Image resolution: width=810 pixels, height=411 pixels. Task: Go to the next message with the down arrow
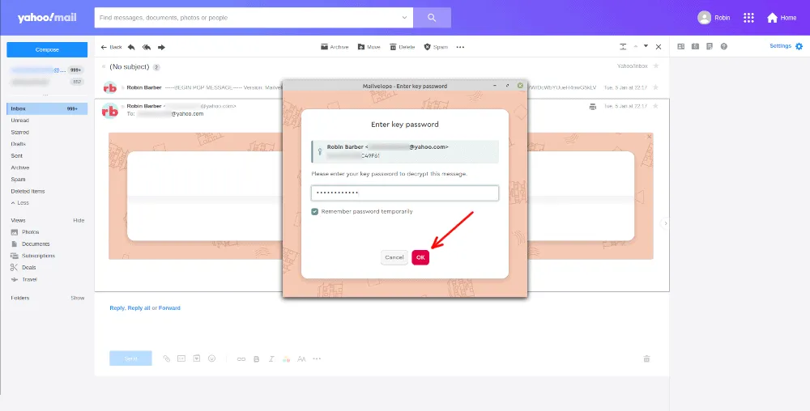(646, 46)
